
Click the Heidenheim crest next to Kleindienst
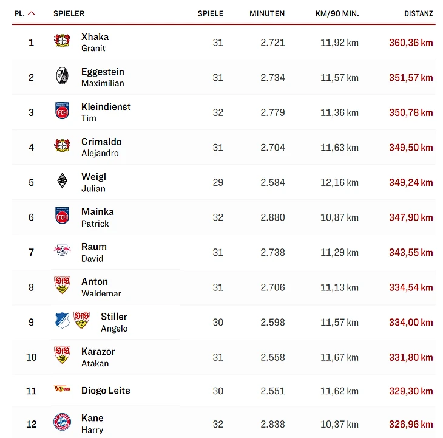tap(62, 112)
